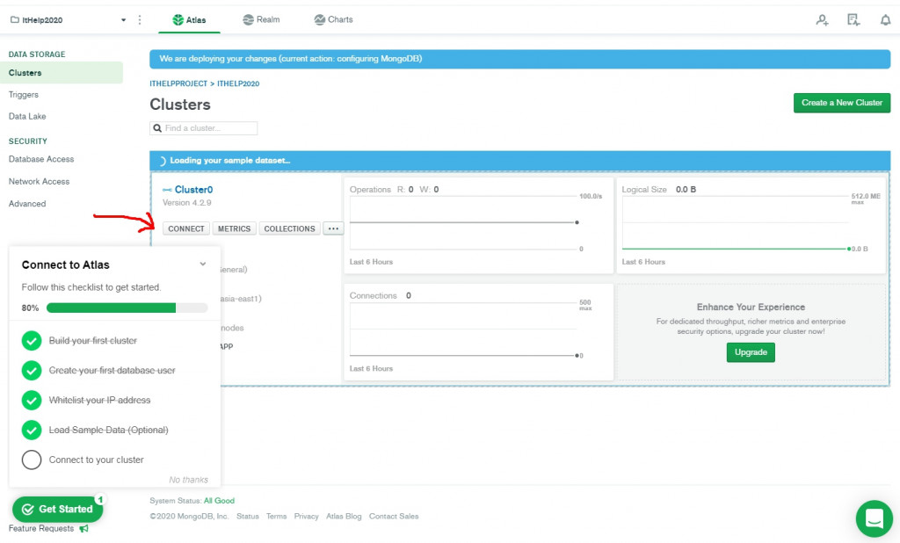The height and width of the screenshot is (543, 900).
Task: Collapse the Connect to Atlas checklist
Action: pos(203,264)
